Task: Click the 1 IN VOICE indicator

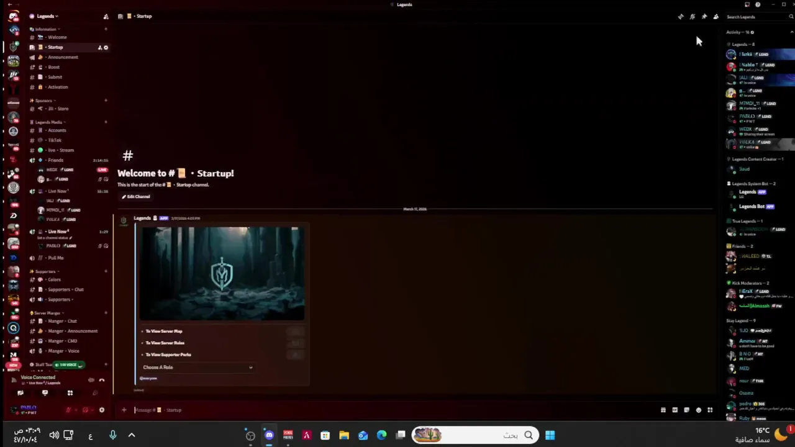Action: (68, 365)
